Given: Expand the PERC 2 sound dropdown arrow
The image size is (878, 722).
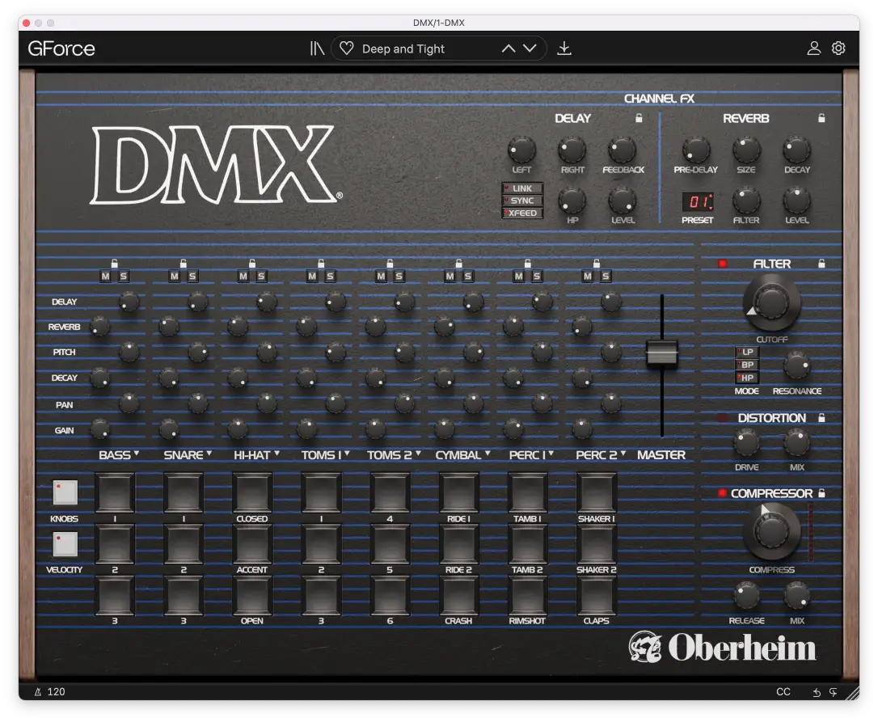Looking at the screenshot, I should 623,453.
